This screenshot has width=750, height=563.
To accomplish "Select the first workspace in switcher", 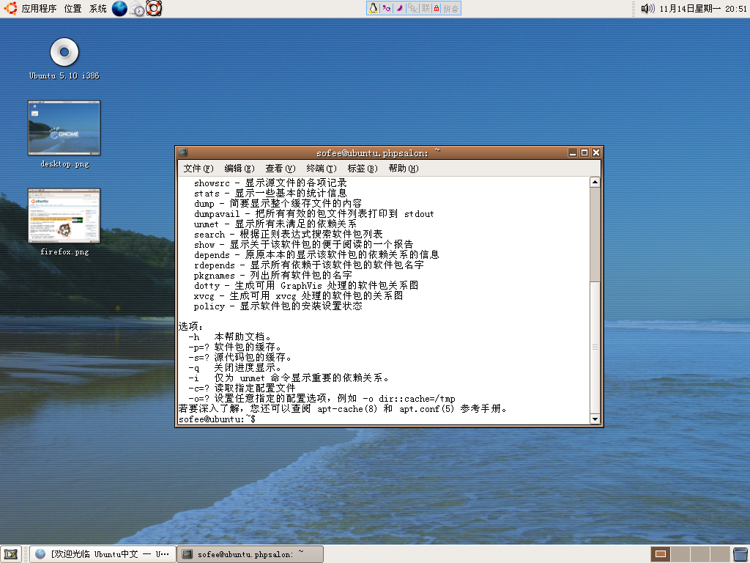I will click(x=661, y=554).
